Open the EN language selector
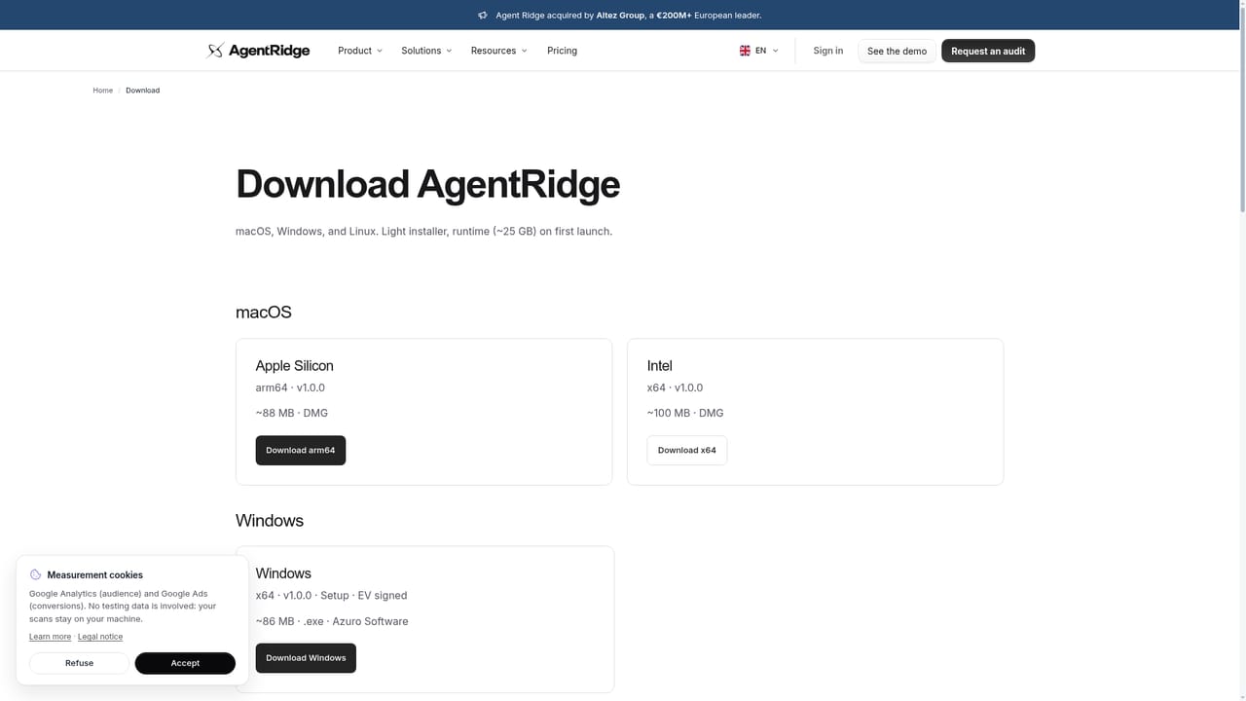The height and width of the screenshot is (701, 1246). 759,51
